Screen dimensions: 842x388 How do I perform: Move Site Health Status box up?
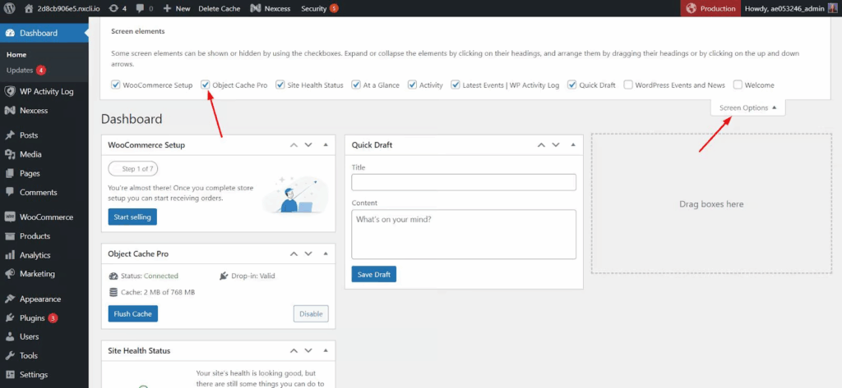tap(294, 351)
